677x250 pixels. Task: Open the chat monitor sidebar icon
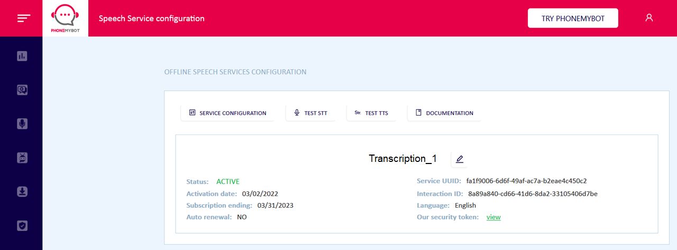[x=22, y=90]
